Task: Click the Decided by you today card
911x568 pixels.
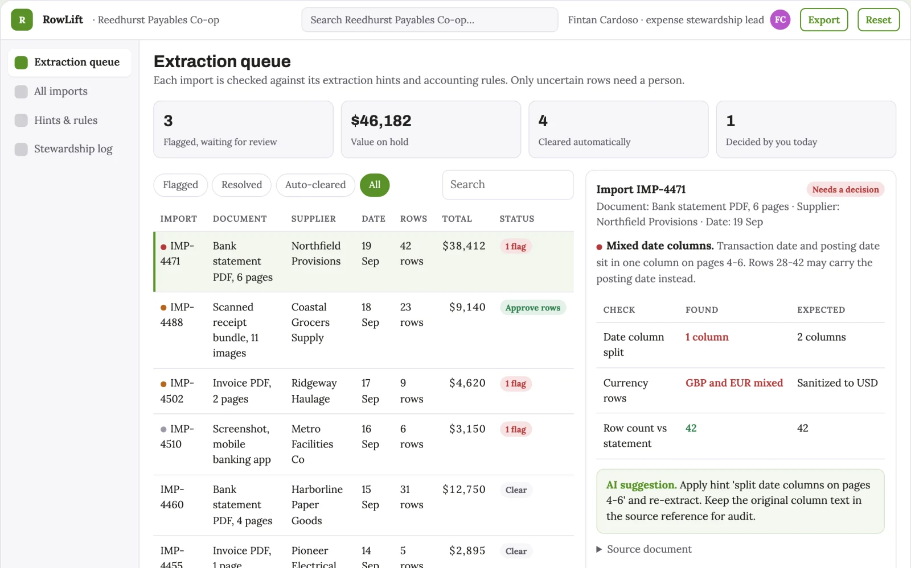Action: point(806,130)
